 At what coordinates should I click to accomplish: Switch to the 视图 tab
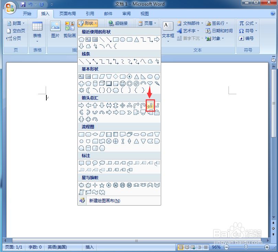click(x=144, y=14)
